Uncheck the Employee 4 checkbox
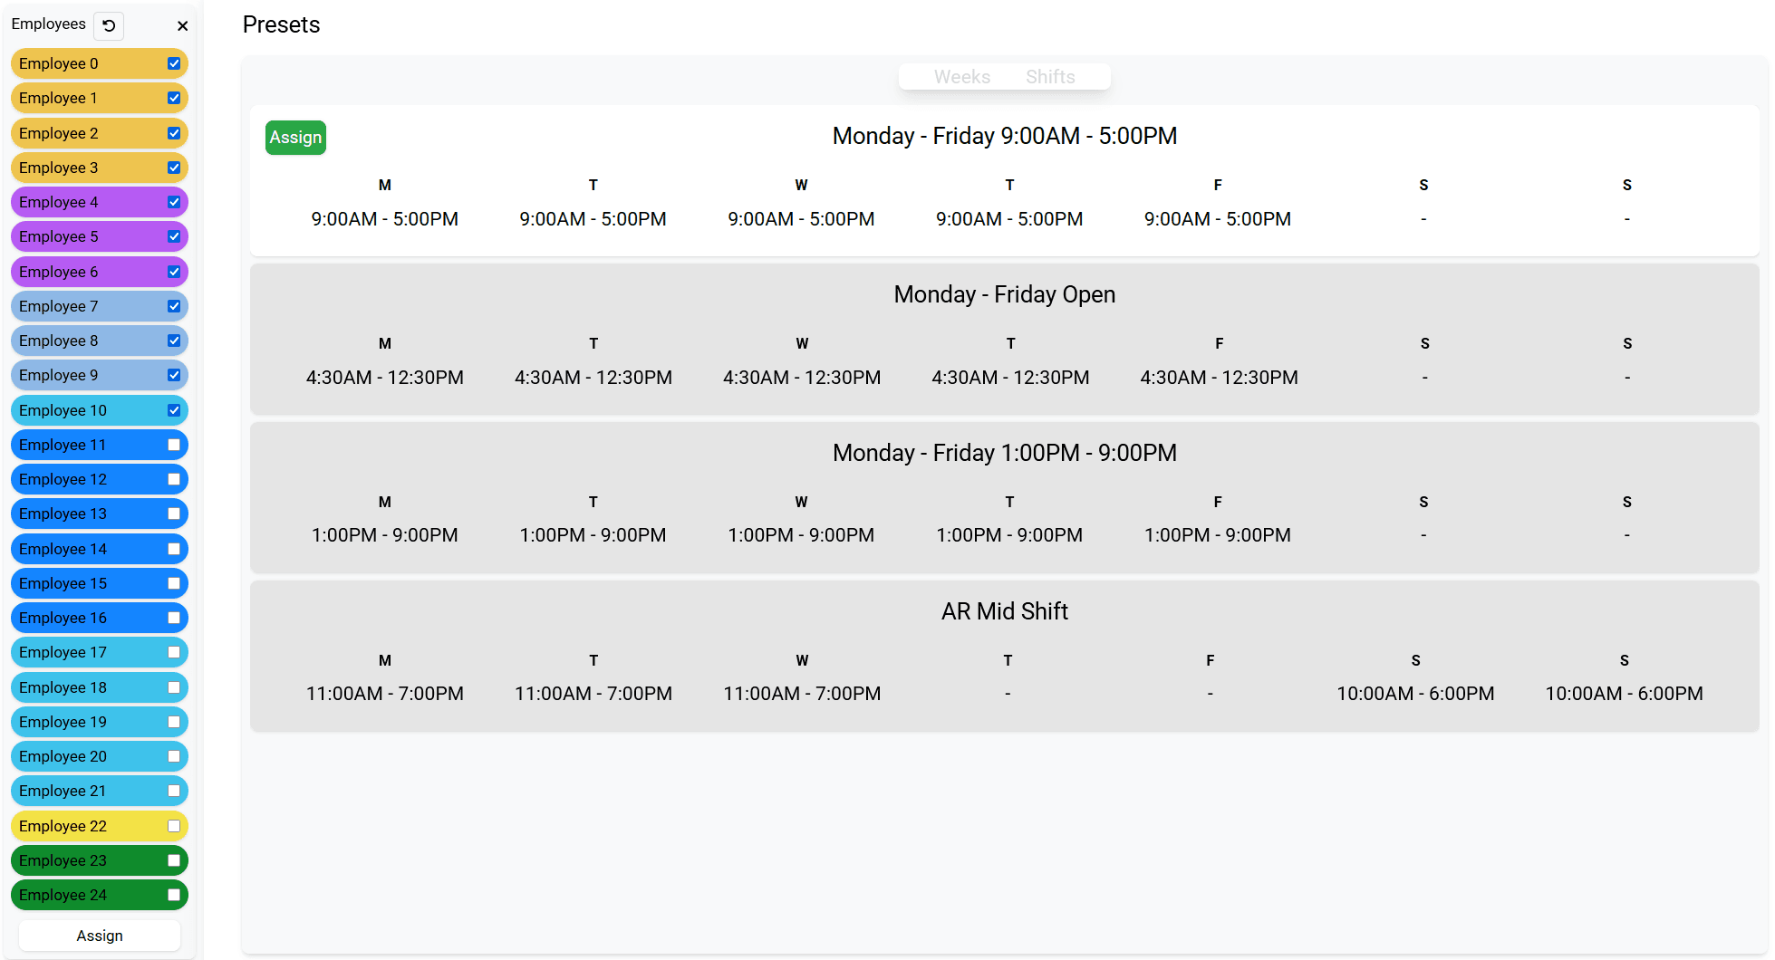This screenshot has height=960, width=1775. coord(174,202)
